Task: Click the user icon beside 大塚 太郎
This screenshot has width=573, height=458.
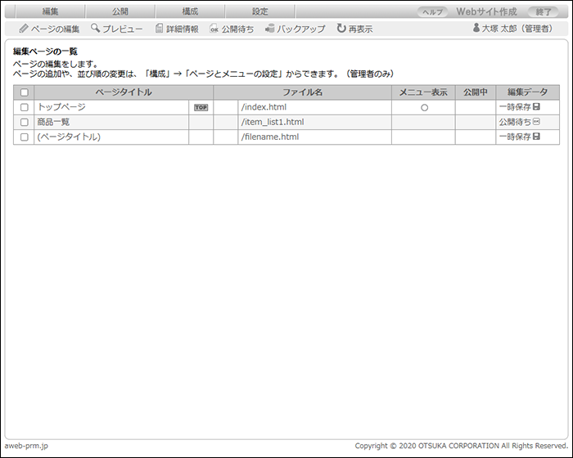Action: point(476,29)
